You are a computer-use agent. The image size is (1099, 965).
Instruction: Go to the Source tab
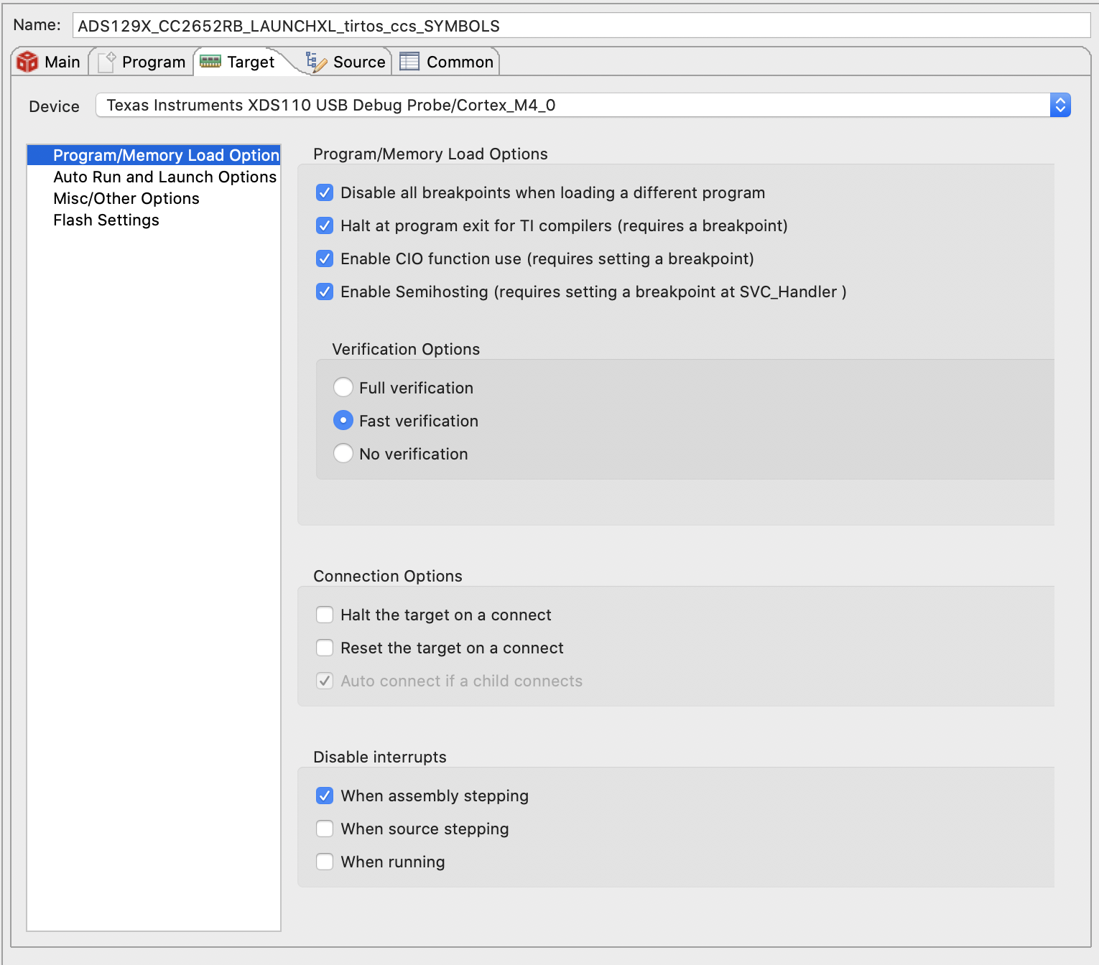346,62
